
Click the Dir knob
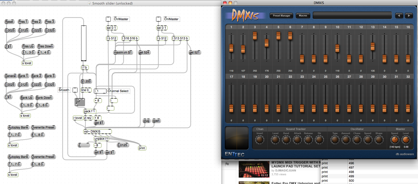[319, 140]
